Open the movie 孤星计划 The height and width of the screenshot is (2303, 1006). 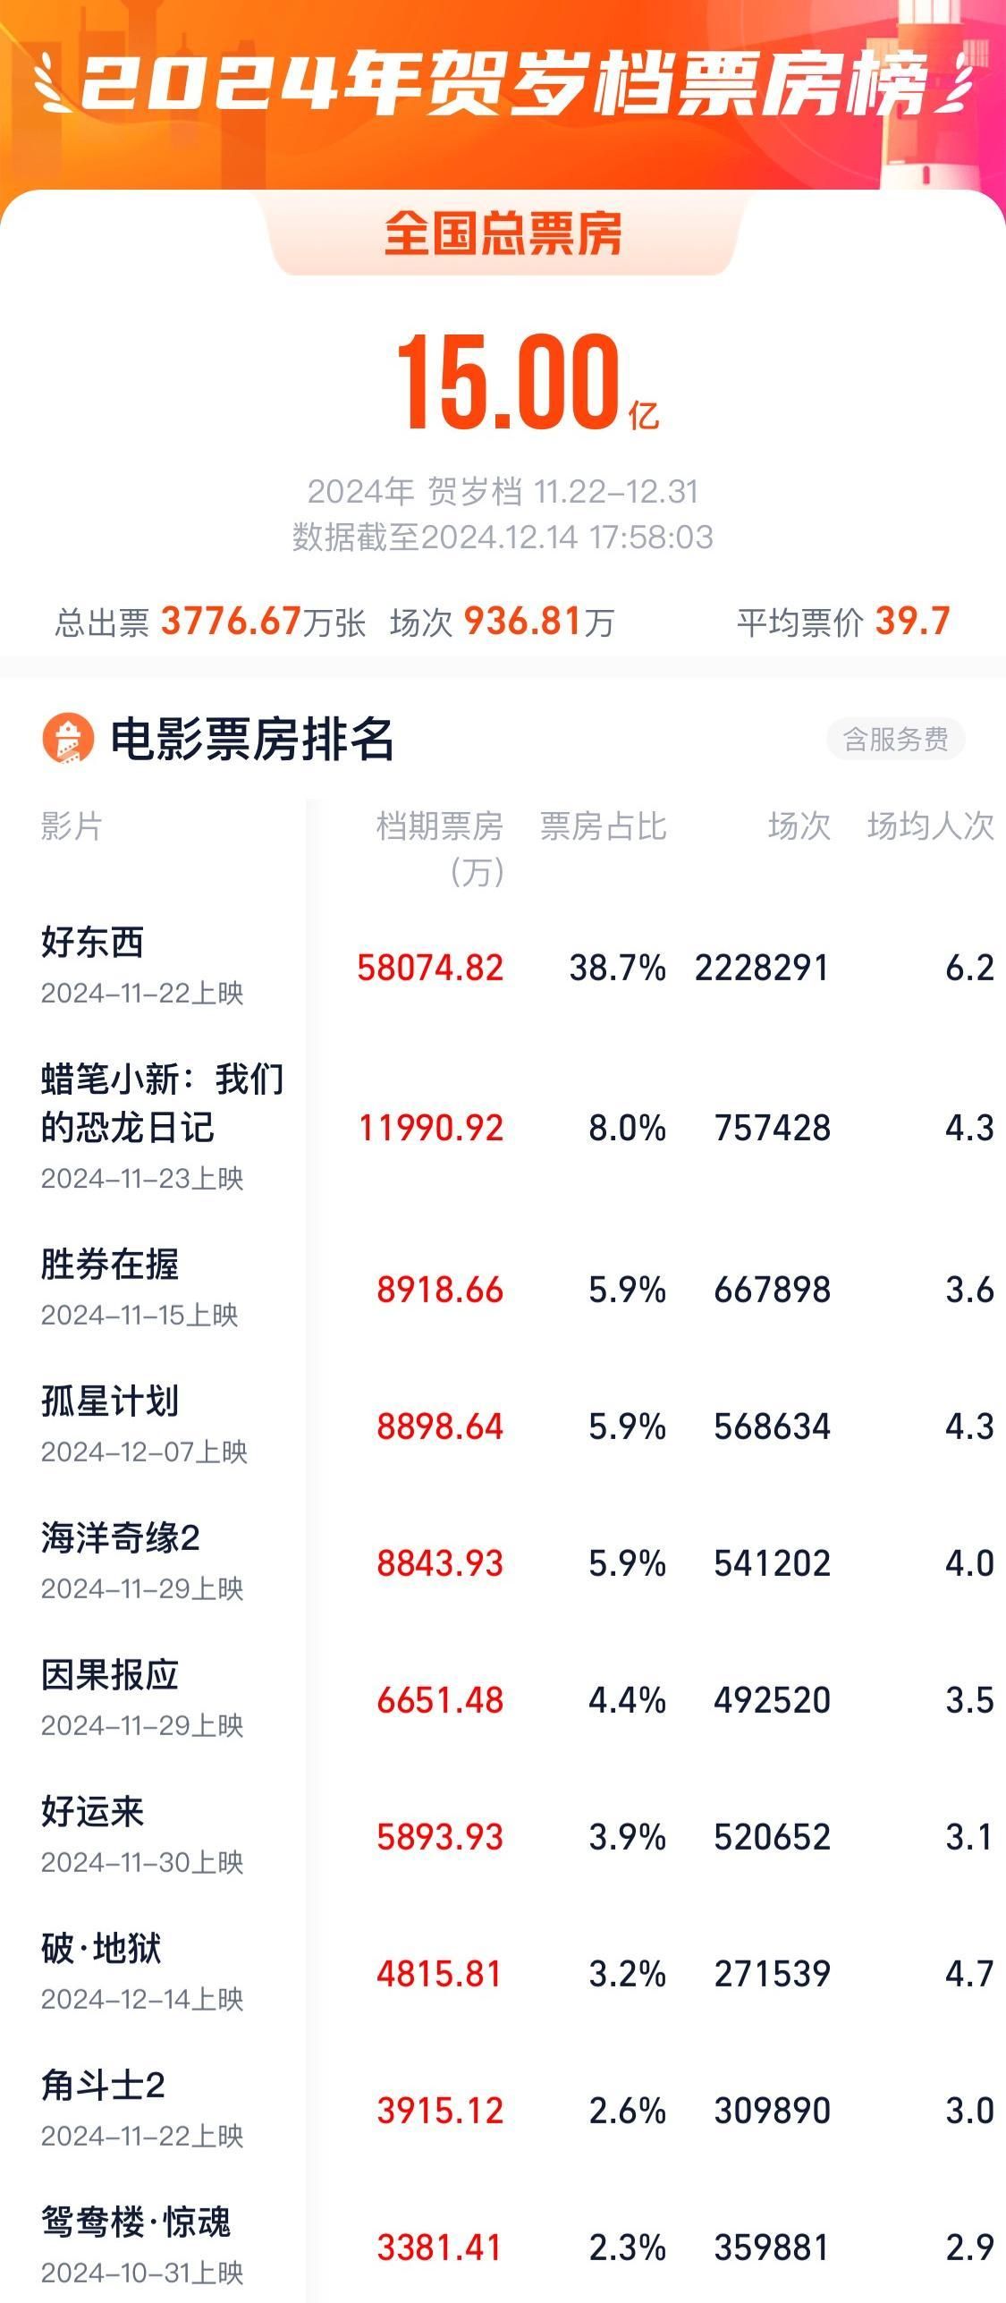110,1401
